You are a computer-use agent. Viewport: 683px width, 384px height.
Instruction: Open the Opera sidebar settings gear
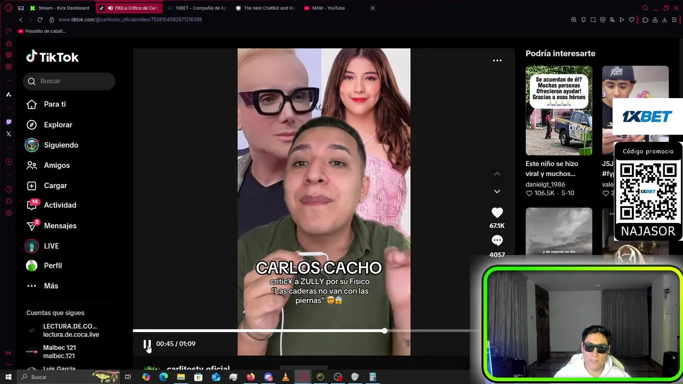pos(9,213)
